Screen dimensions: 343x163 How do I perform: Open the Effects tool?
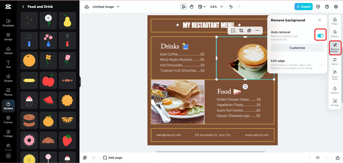(335, 33)
